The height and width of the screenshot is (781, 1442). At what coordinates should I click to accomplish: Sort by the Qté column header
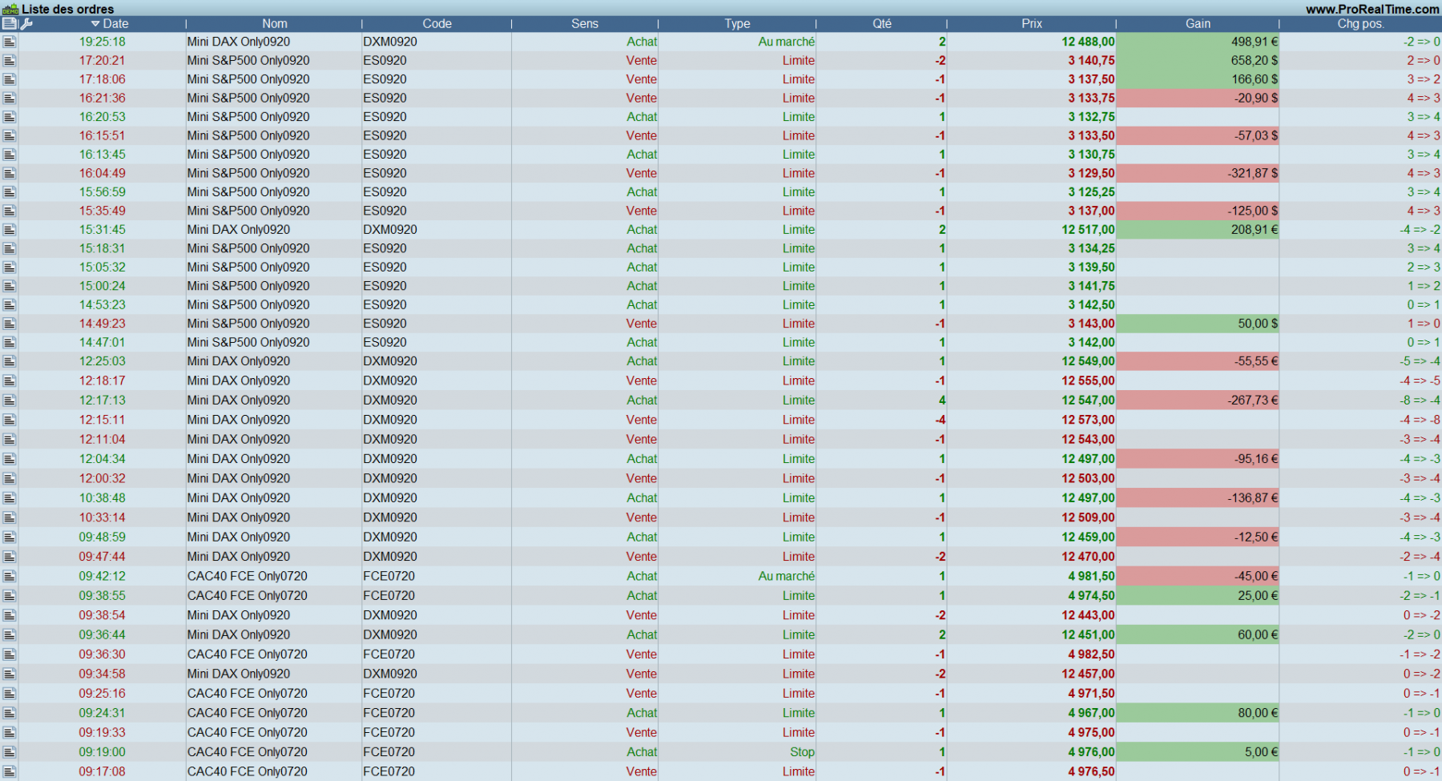click(x=882, y=24)
